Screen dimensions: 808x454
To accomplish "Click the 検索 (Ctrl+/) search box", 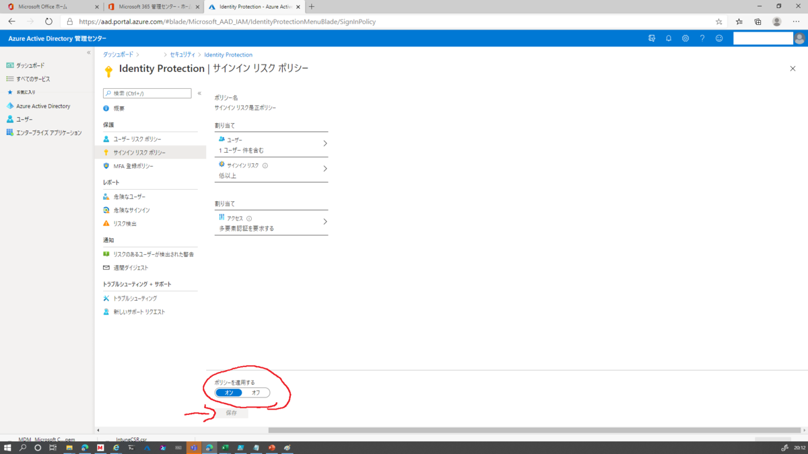I will click(x=147, y=93).
